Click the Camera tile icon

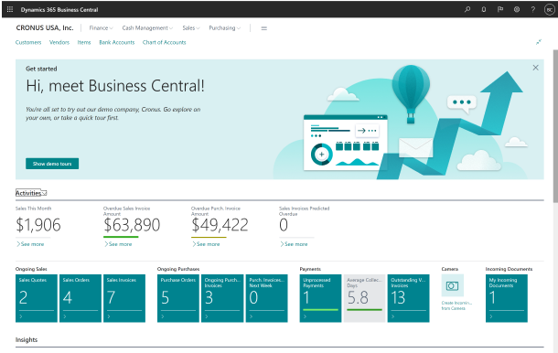[x=452, y=285]
